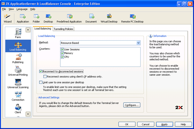Close the console window
The height and width of the screenshot is (129, 194).
click(190, 4)
